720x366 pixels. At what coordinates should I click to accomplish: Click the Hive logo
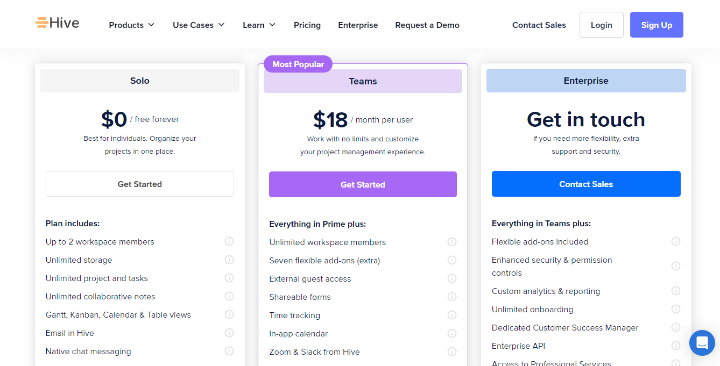(x=57, y=23)
